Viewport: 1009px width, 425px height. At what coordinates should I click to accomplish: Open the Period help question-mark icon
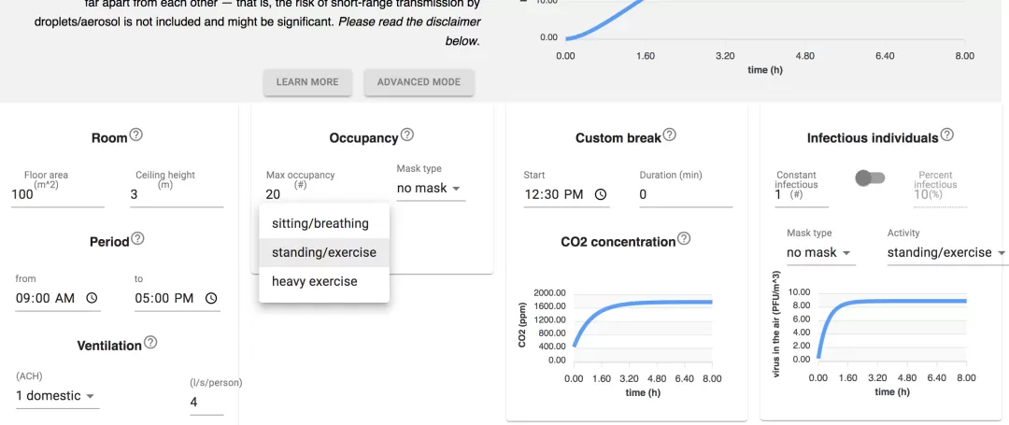(x=137, y=239)
